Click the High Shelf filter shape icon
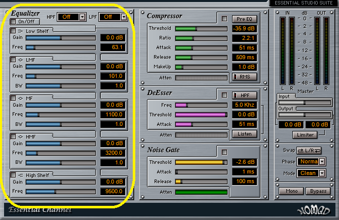Image resolution: width=339 pixels, height=220 pixels. [20, 175]
